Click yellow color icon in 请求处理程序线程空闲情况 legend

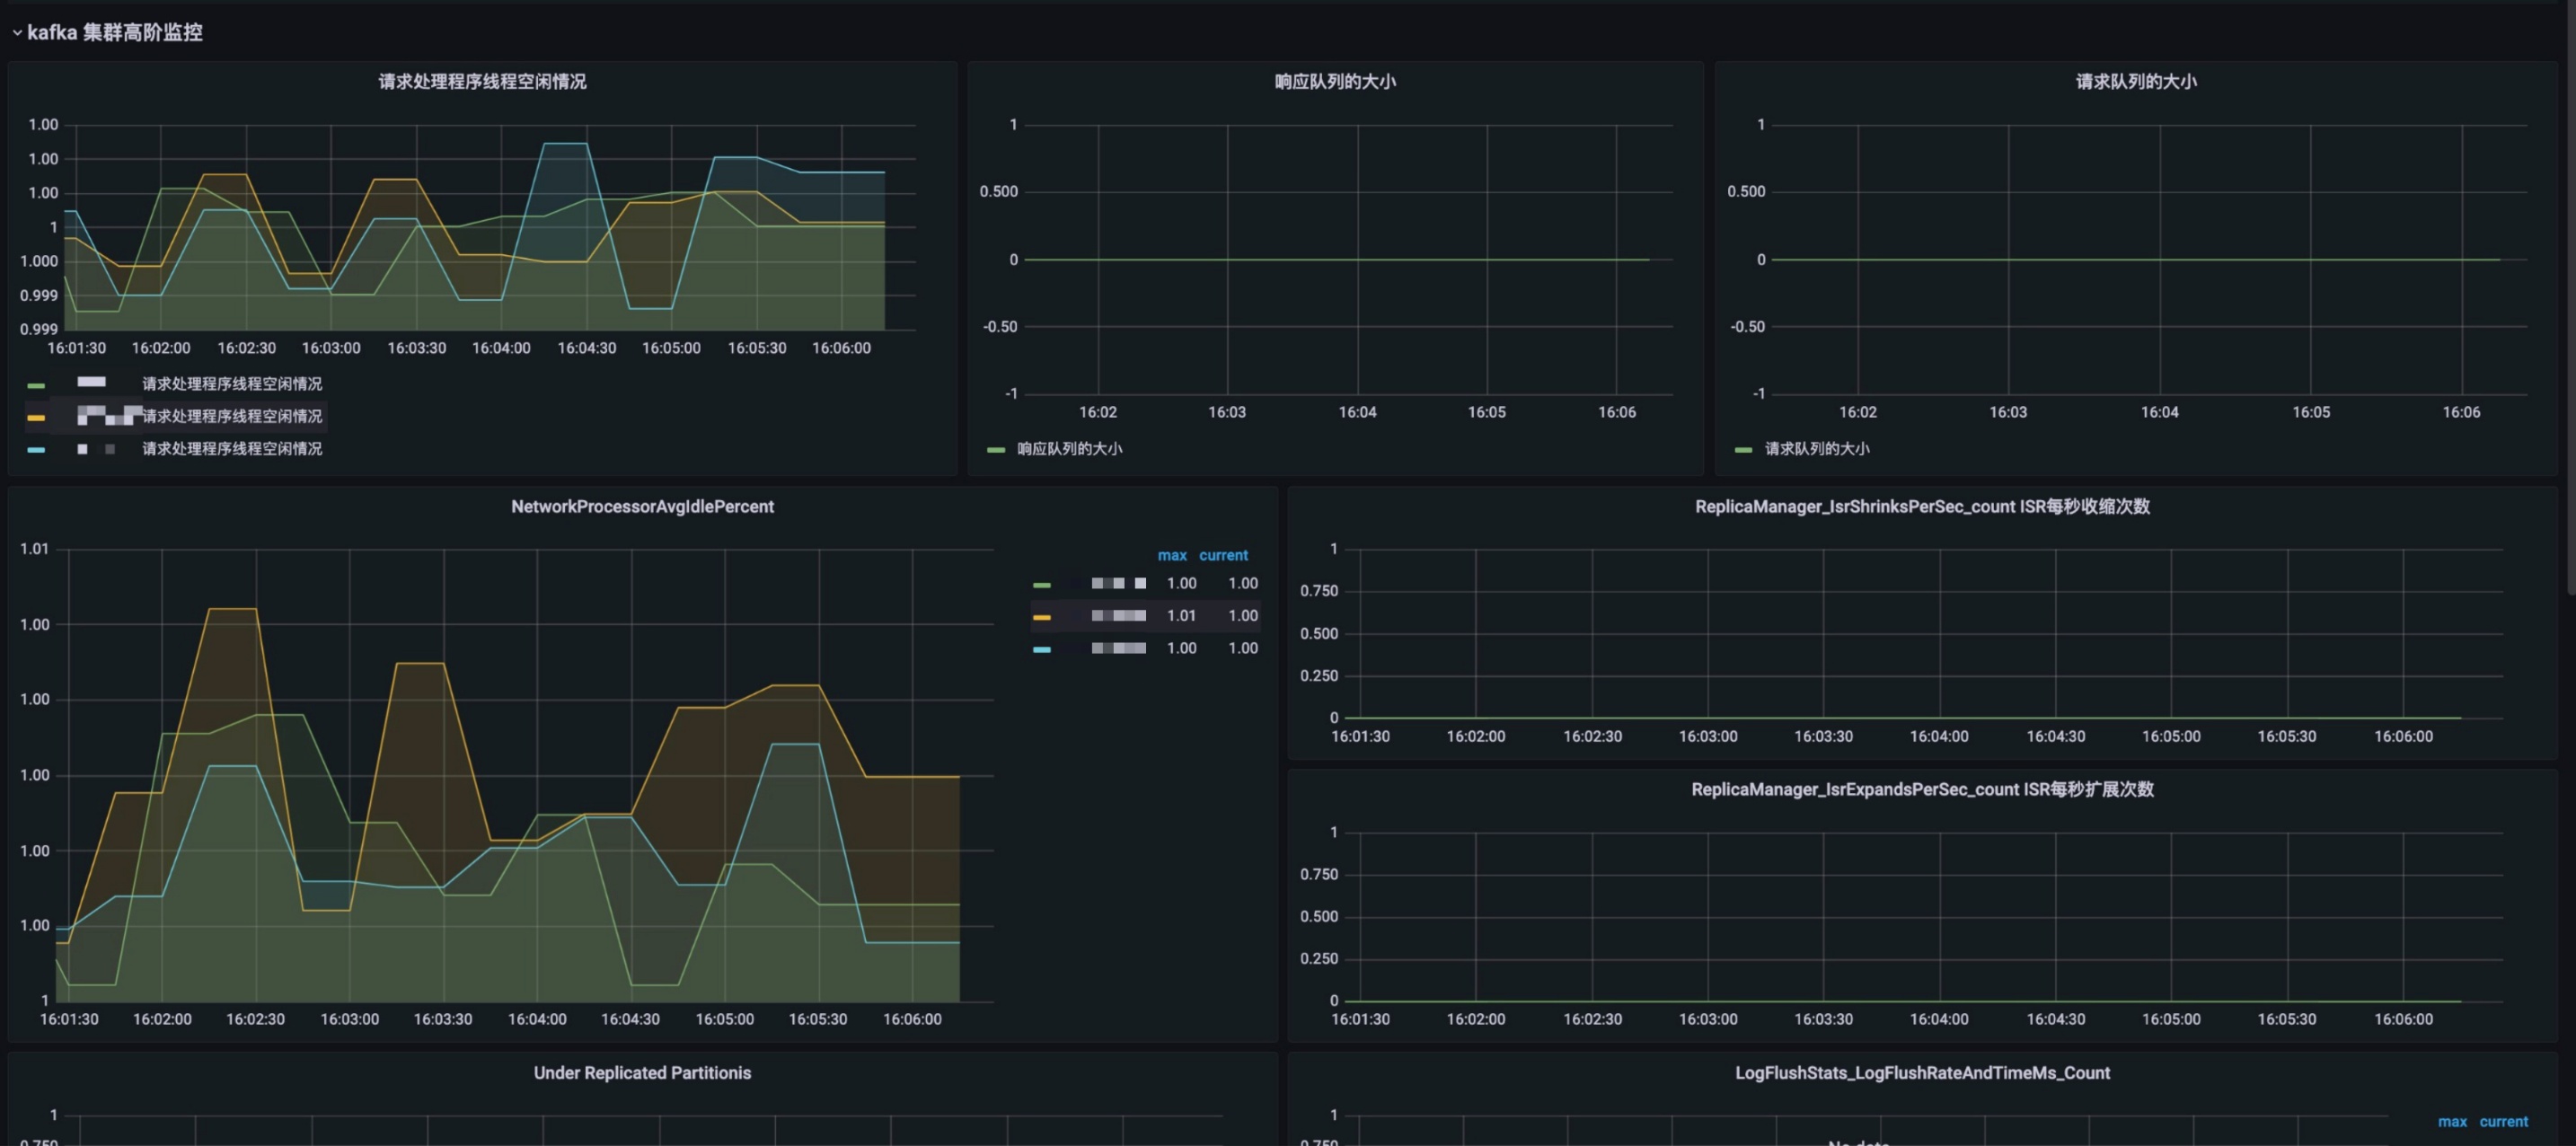pos(36,417)
